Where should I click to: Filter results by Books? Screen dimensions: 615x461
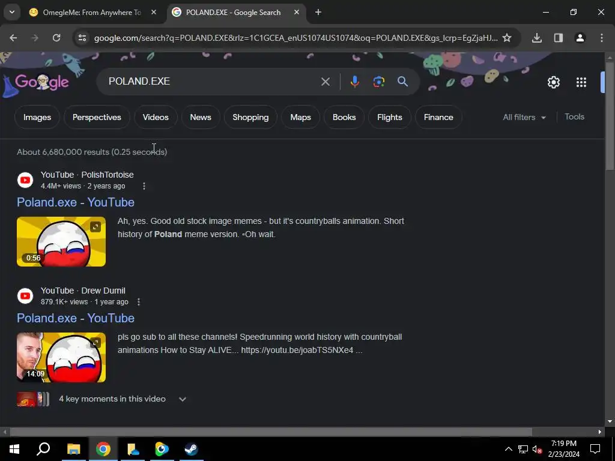tap(344, 117)
